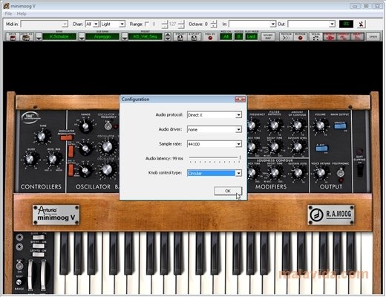Toggle the blue main output On switch
The height and width of the screenshot is (297, 386).
pyautogui.click(x=340, y=125)
